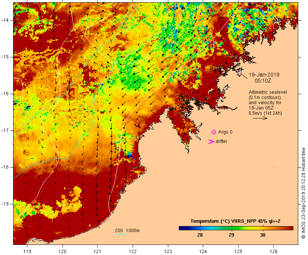Screen dimensions: 308x255
Task: Click the '200 1000m' bathymetry label
Action: point(127,231)
